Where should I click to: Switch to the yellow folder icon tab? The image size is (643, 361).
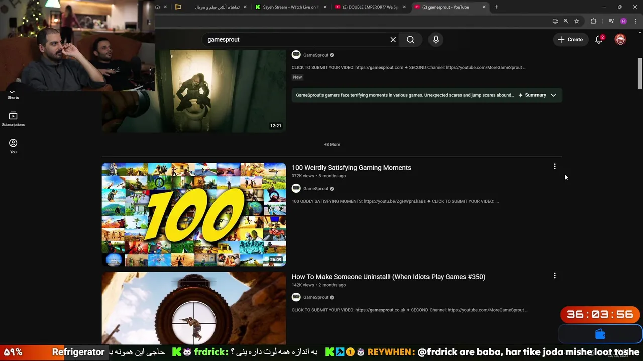(178, 7)
